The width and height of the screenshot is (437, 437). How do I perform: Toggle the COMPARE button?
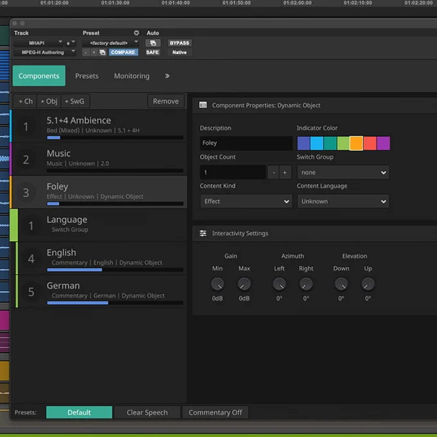coord(123,52)
